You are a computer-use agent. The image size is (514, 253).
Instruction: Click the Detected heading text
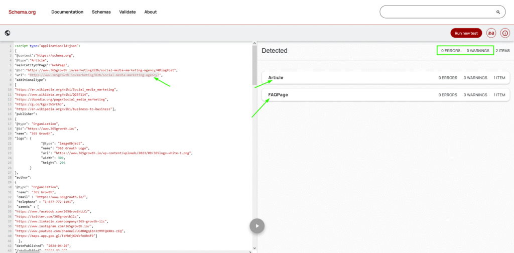(x=275, y=51)
